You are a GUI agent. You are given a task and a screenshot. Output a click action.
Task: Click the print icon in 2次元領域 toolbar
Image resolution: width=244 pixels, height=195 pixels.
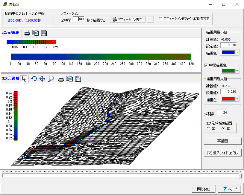click(61, 79)
